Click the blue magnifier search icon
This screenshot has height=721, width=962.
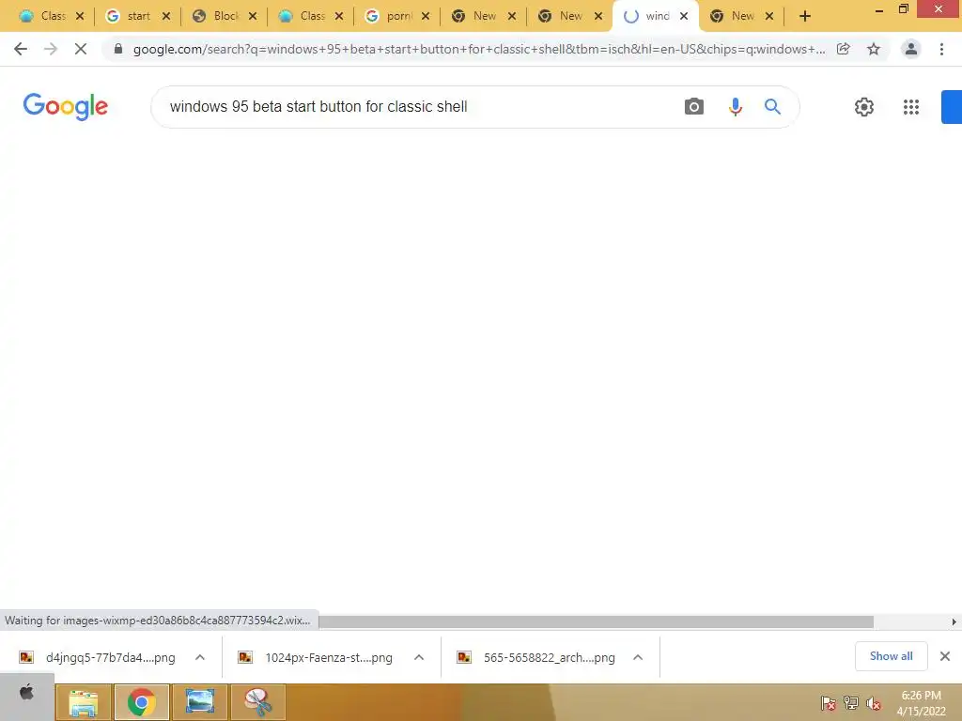tap(772, 107)
